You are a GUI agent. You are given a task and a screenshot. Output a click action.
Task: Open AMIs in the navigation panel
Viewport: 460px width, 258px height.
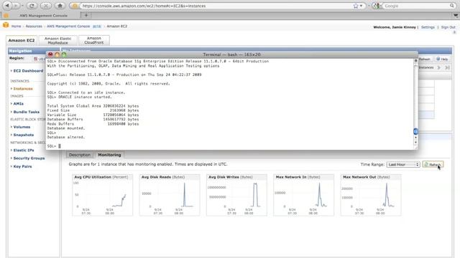[x=18, y=103]
